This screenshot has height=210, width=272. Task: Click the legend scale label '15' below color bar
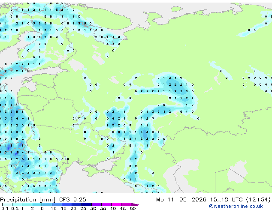coord(63,208)
